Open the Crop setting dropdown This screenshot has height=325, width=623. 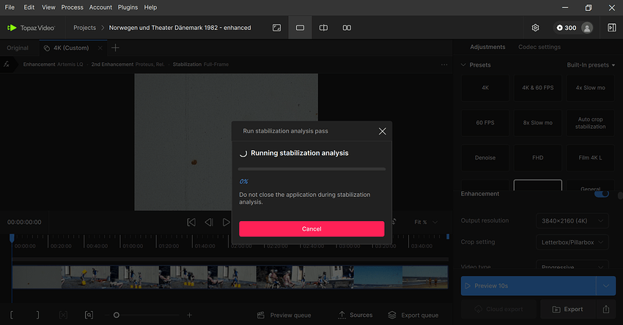coord(572,242)
